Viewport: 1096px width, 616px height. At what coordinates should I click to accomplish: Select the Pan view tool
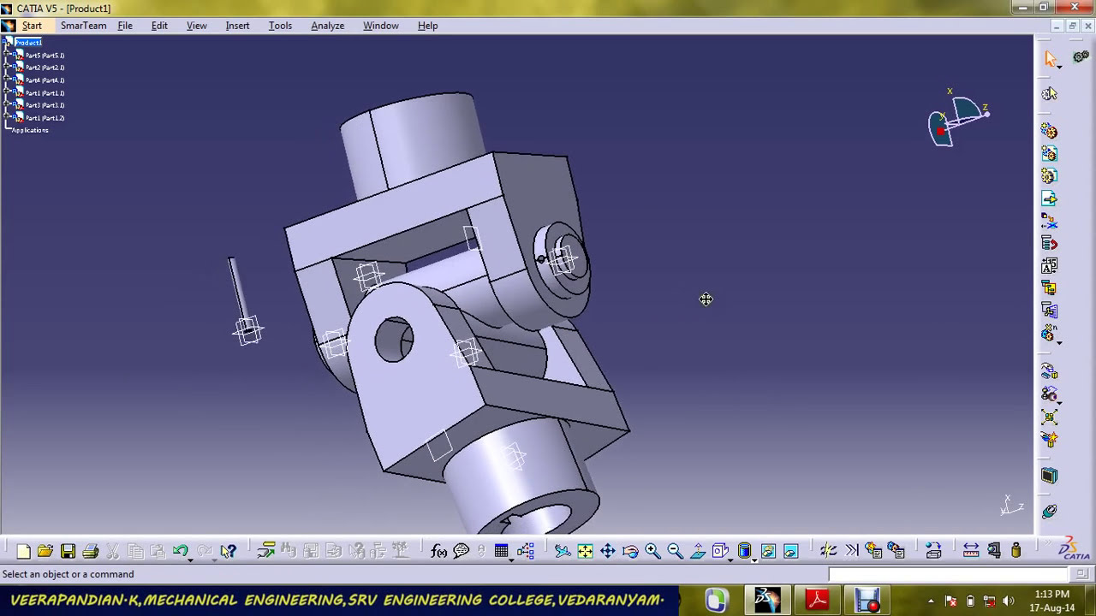607,551
